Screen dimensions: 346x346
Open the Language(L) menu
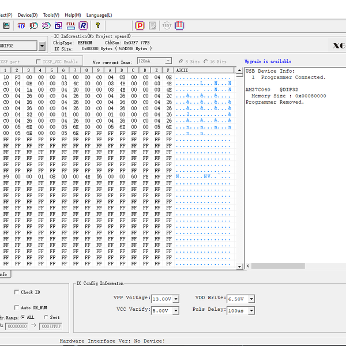[99, 14]
